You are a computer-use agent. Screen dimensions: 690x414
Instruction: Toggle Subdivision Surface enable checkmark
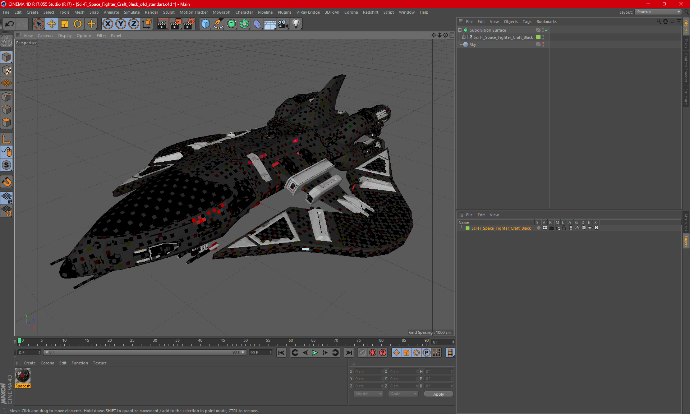(546, 30)
